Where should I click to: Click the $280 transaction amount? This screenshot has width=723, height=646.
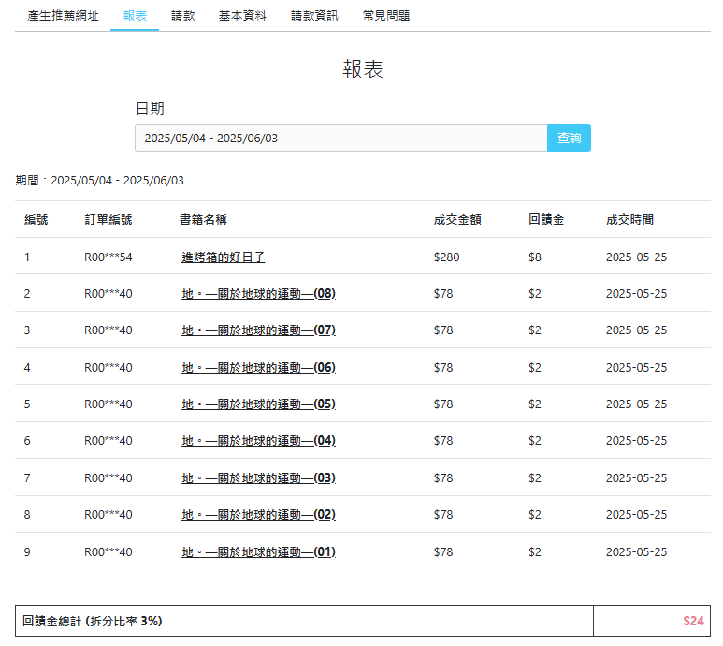[446, 257]
